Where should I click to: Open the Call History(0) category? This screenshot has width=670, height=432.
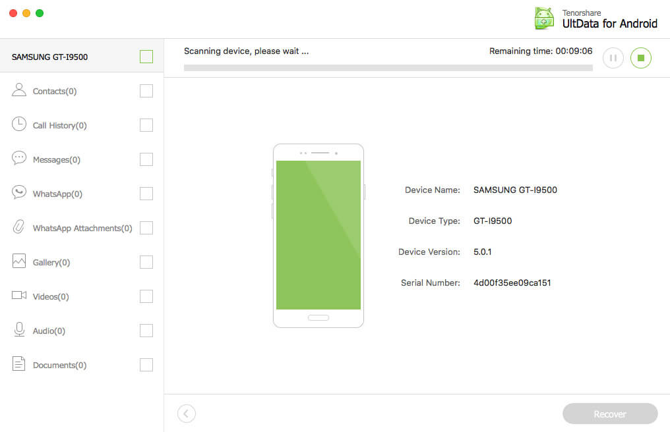[60, 126]
